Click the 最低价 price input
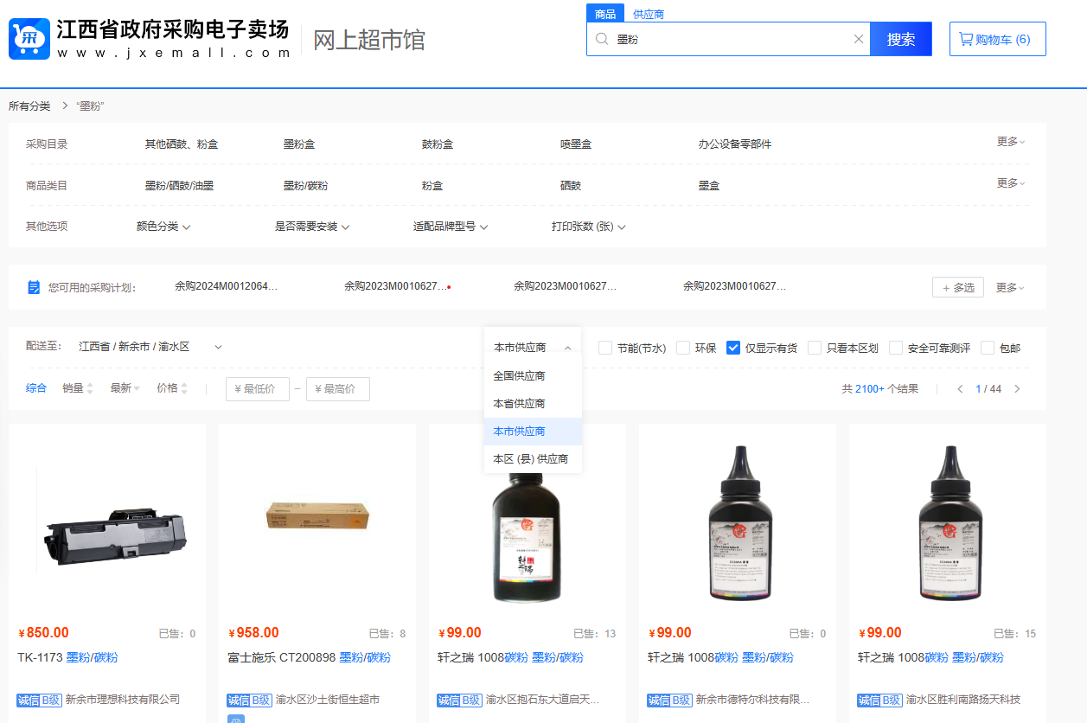 click(x=257, y=389)
